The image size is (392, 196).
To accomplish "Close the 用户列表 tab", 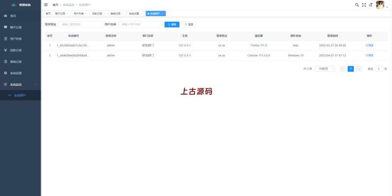I will (86, 14).
